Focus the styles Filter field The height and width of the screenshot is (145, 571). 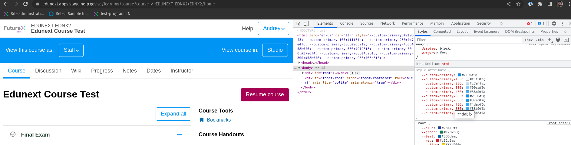(469, 40)
